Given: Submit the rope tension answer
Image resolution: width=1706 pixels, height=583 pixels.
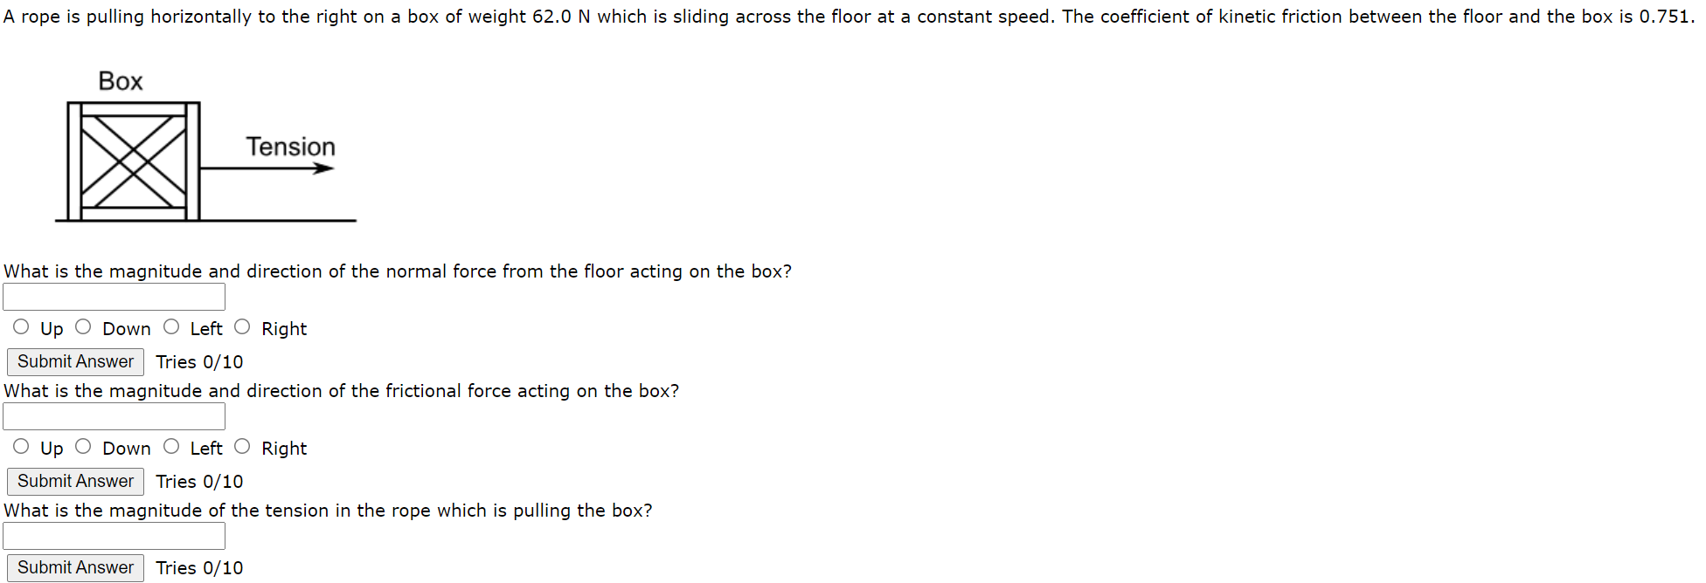Looking at the screenshot, I should pyautogui.click(x=74, y=567).
